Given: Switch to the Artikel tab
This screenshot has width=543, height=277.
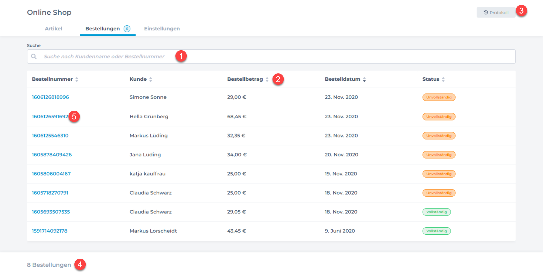Looking at the screenshot, I should (53, 29).
